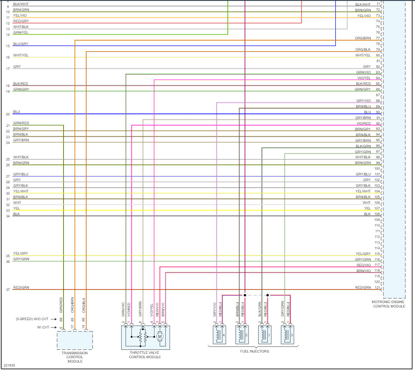This screenshot has height=370, width=415.
Task: Click YEL label at left terminal 33
Action: pos(16,208)
